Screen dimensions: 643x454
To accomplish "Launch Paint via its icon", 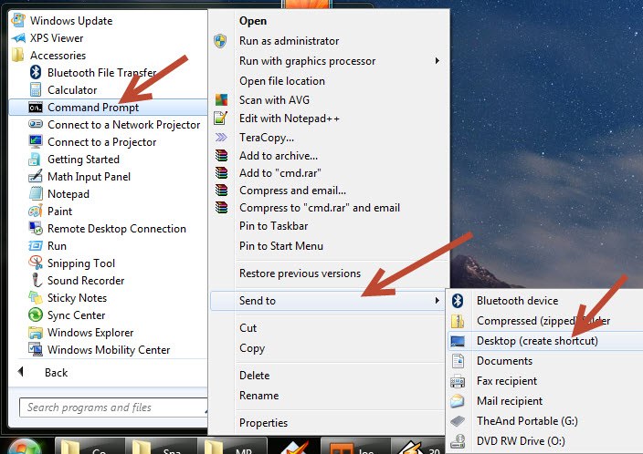I will 36,211.
